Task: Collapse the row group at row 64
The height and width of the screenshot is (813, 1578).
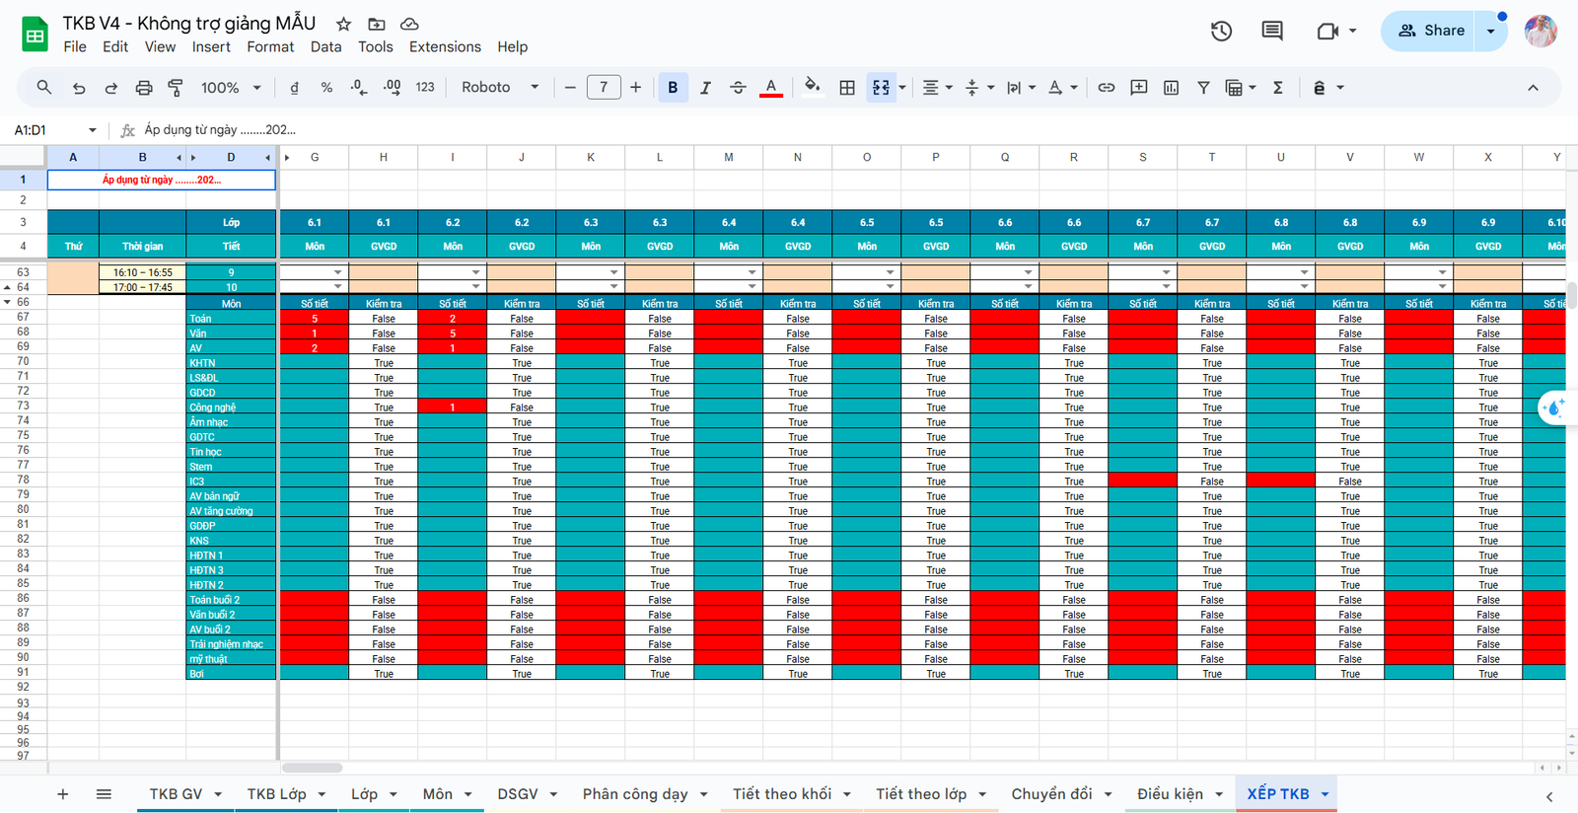Action: click(x=8, y=287)
